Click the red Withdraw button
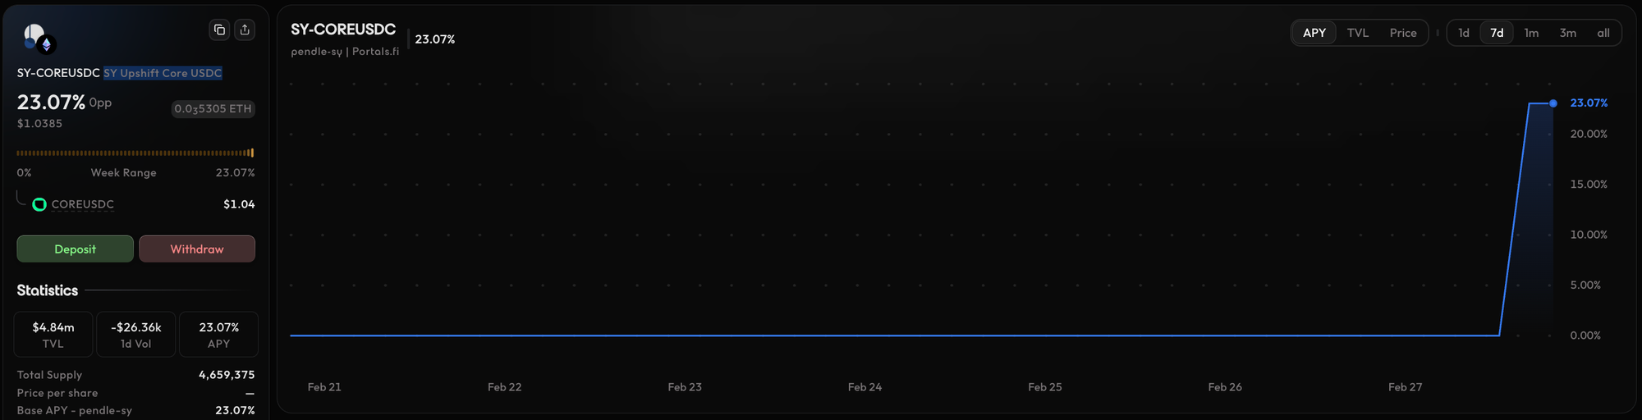Screen dimensions: 1642x420 (197, 249)
